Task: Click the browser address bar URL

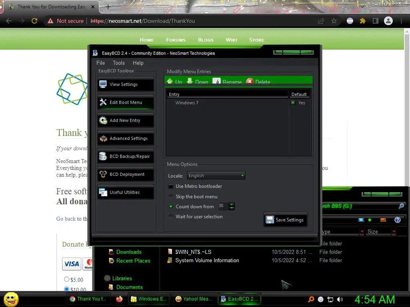Action: click(143, 21)
